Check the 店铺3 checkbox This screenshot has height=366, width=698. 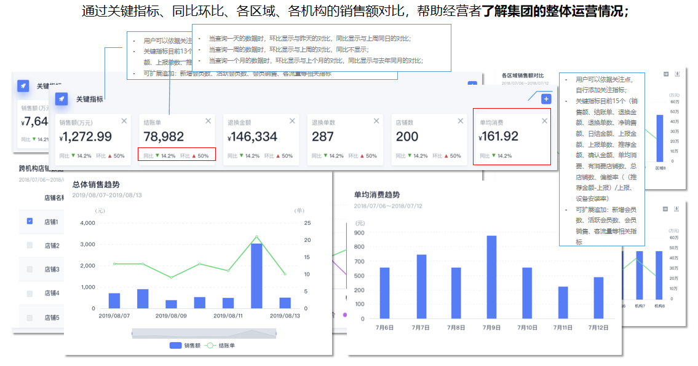click(x=30, y=269)
